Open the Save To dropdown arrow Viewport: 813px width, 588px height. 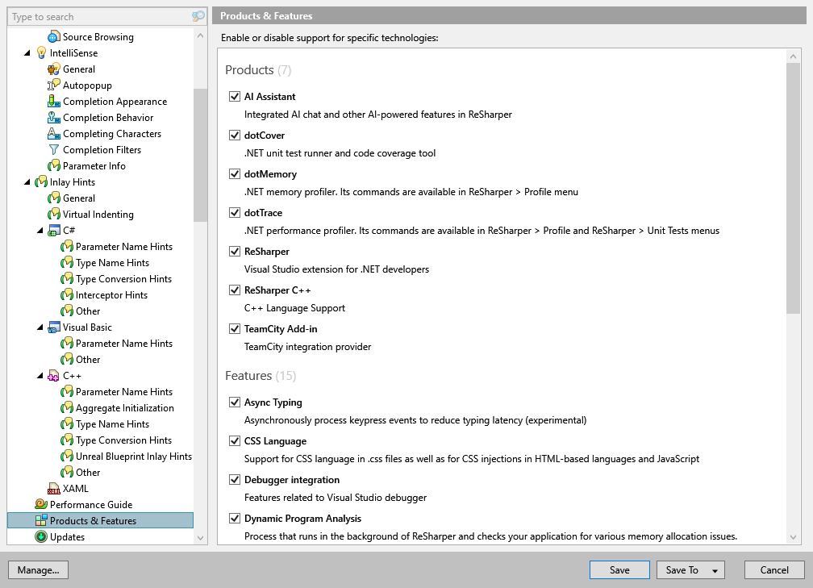pos(715,570)
